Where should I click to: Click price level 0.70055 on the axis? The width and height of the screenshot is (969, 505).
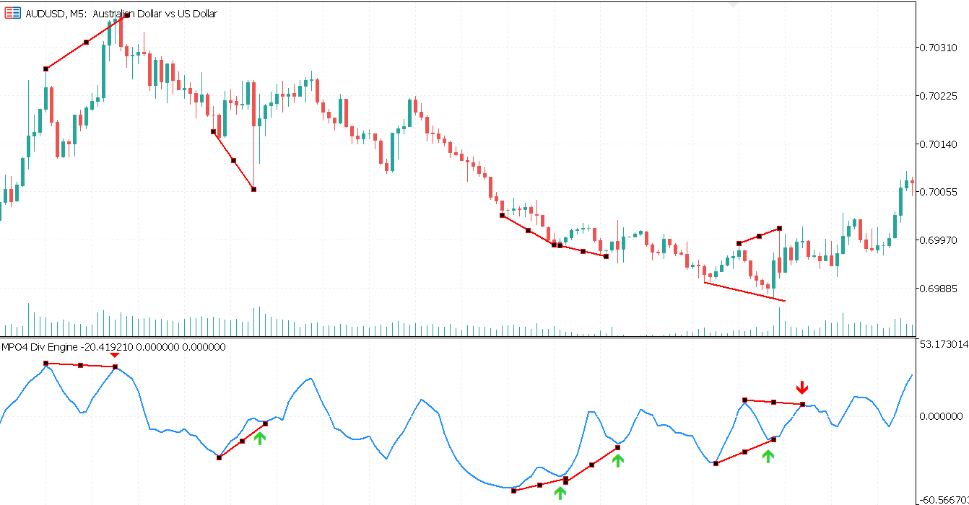[x=937, y=192]
